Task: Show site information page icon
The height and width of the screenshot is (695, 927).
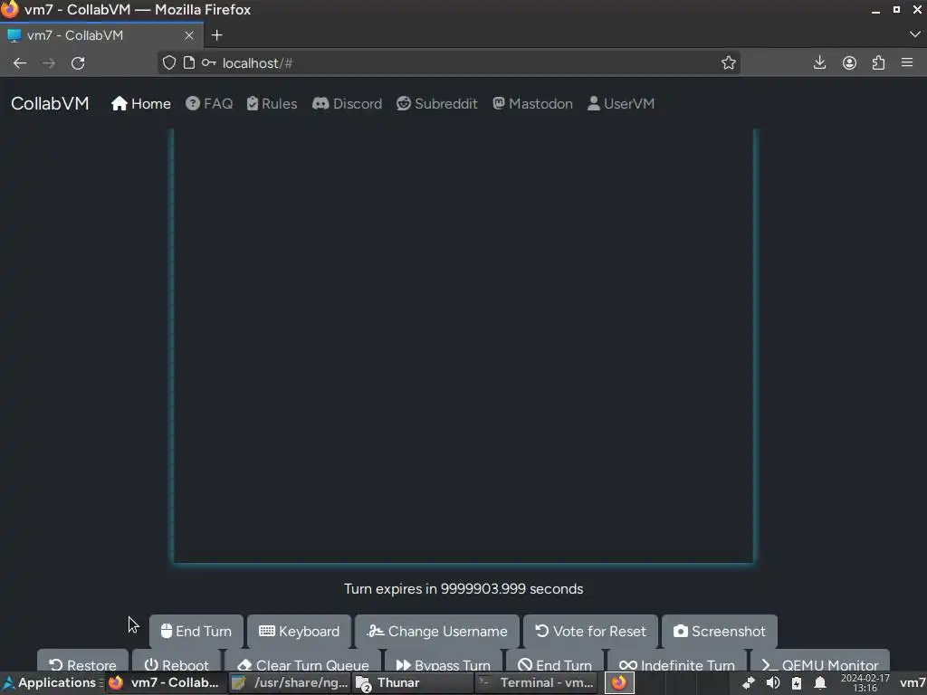Action: pyautogui.click(x=189, y=63)
